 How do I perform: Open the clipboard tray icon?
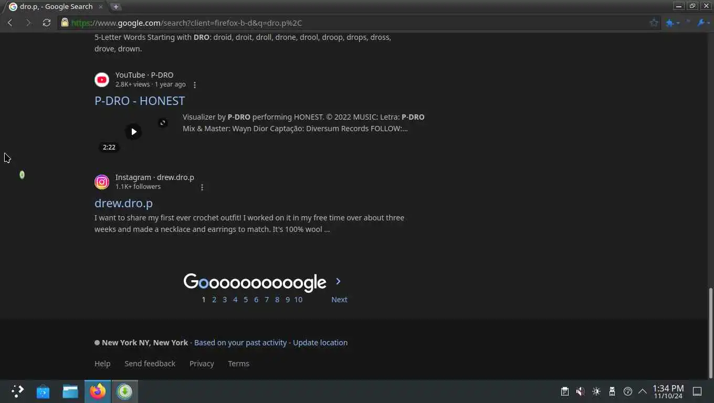[x=565, y=391]
